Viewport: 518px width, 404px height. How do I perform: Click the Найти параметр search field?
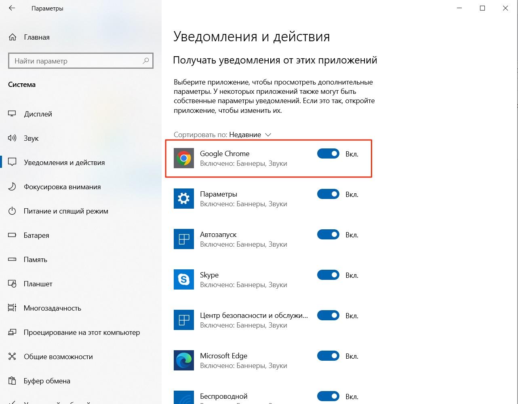pos(81,61)
